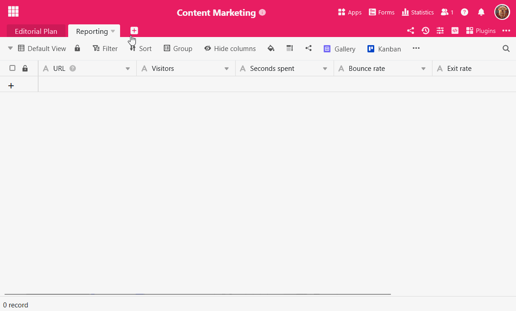Toggle the view lock icon
516x311 pixels.
tap(77, 48)
